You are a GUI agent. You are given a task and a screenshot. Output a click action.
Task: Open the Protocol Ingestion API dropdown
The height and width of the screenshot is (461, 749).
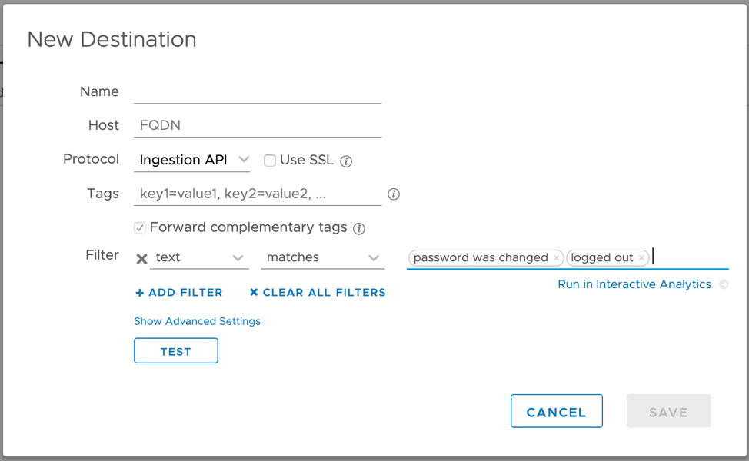click(x=192, y=160)
